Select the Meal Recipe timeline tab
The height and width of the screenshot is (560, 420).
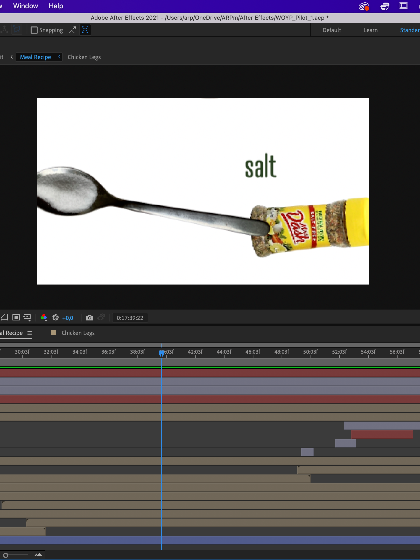tap(11, 333)
